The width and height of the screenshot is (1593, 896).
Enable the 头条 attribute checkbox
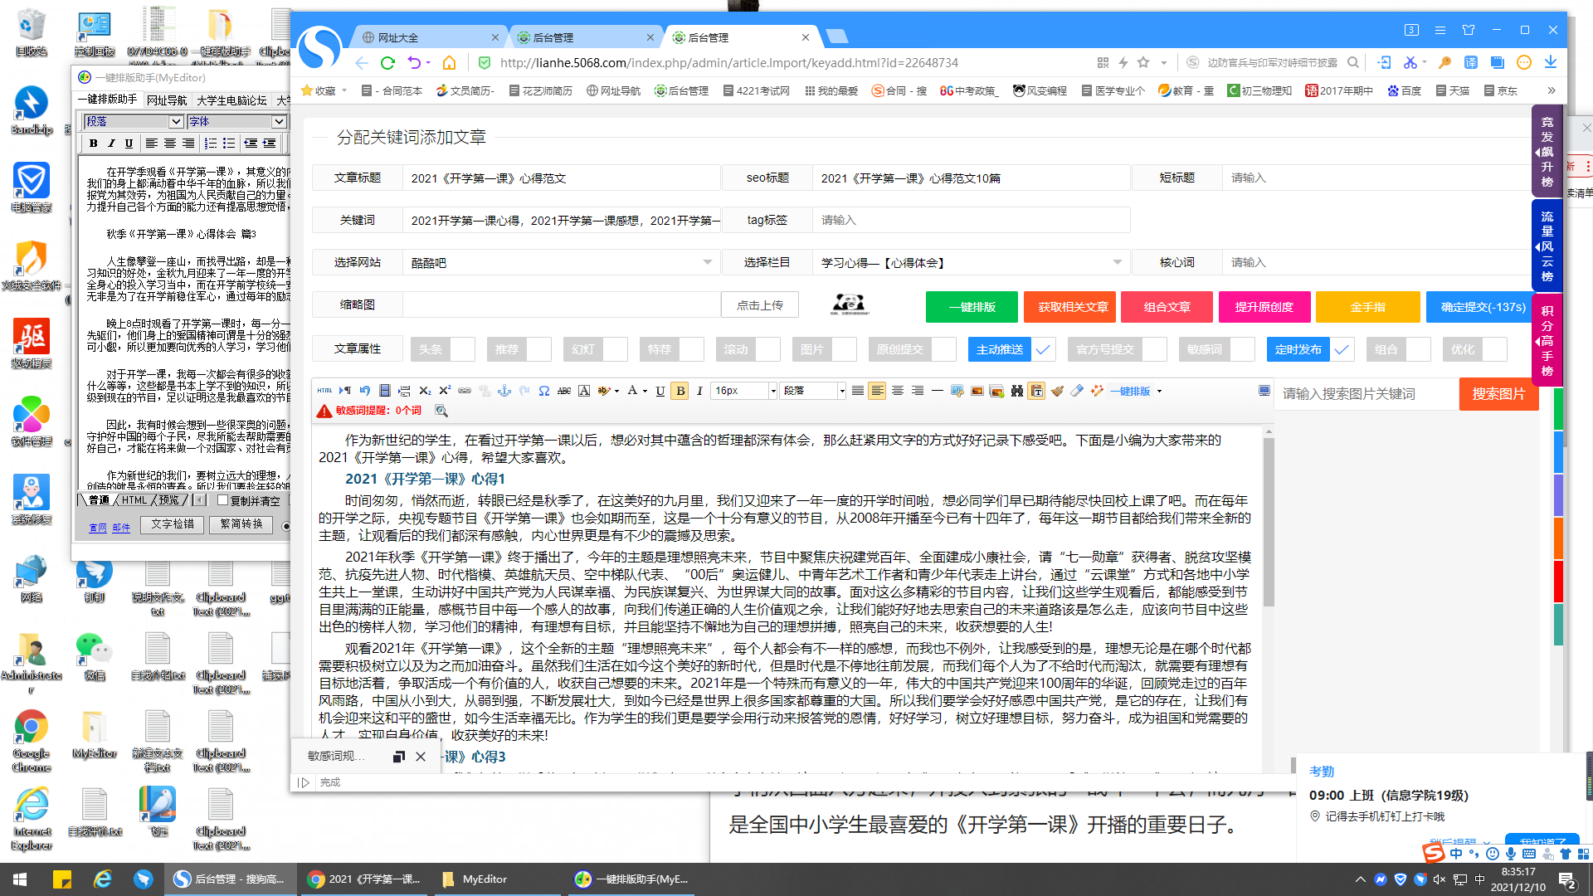tap(462, 349)
